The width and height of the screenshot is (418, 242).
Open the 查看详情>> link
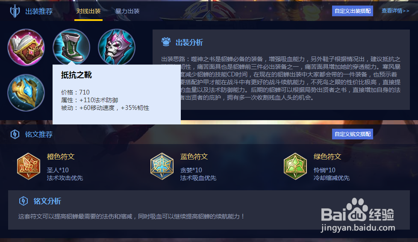395,11
